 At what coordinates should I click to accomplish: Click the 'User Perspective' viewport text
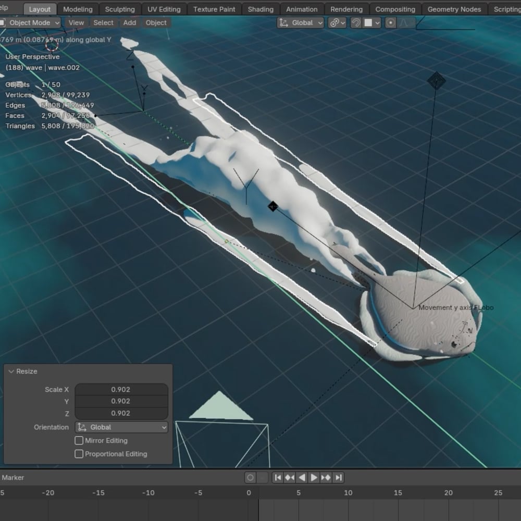[x=32, y=57]
